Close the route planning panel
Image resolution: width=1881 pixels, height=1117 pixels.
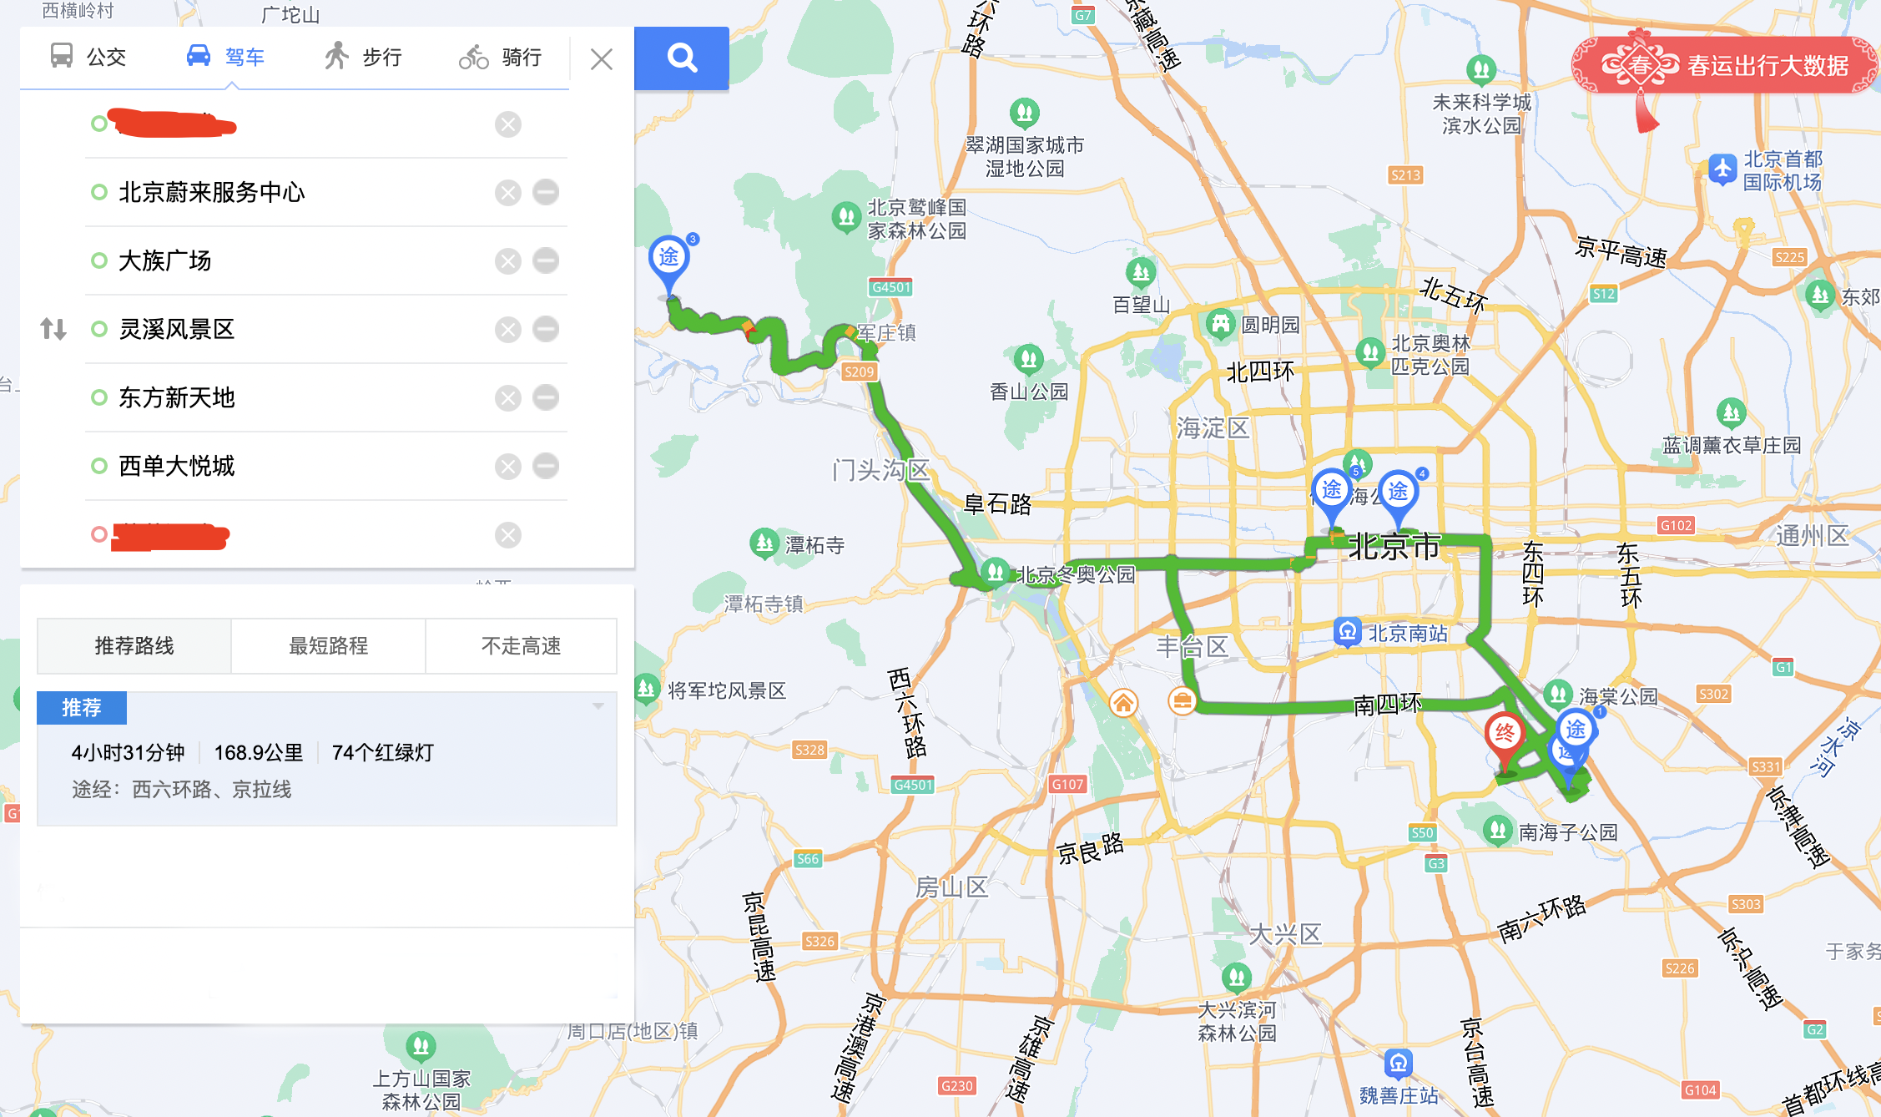click(601, 58)
